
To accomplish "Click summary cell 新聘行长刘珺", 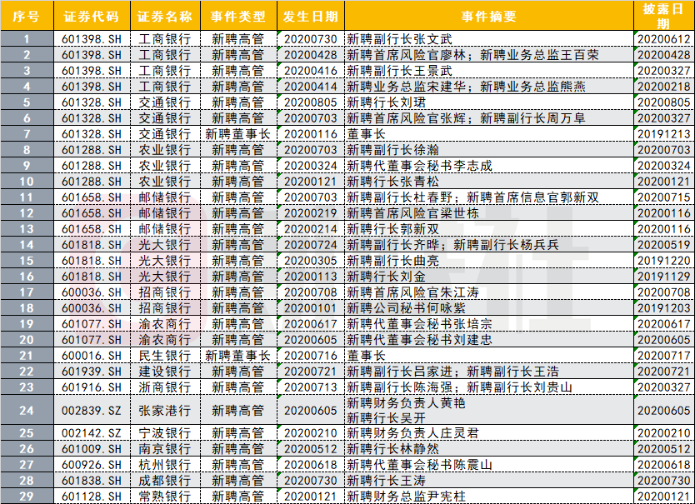I will (x=489, y=102).
